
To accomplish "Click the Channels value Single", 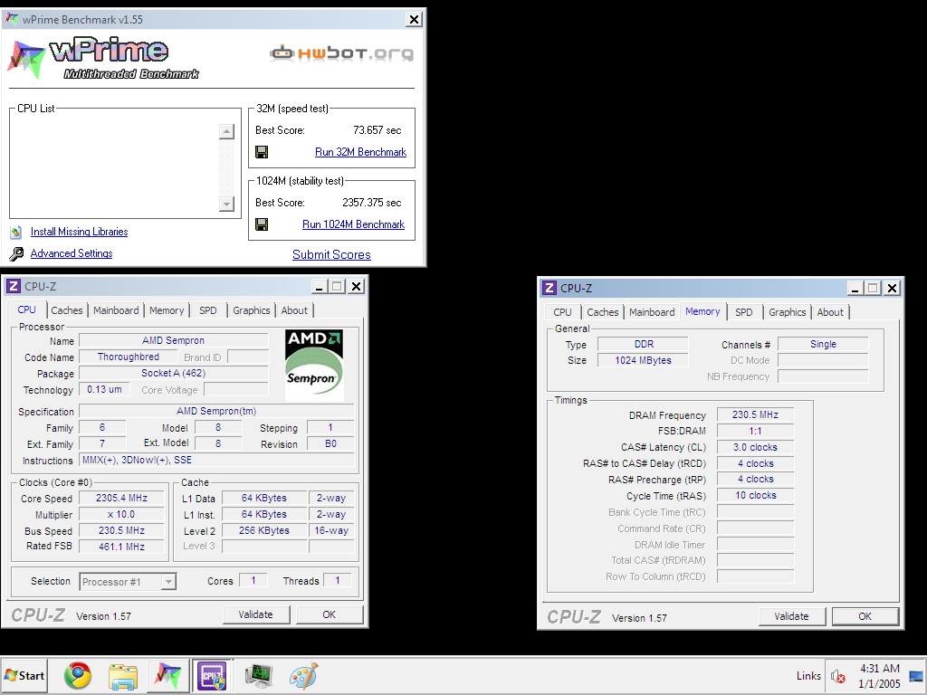I will tap(823, 344).
